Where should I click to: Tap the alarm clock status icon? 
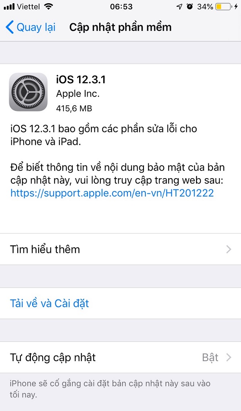[190, 6]
